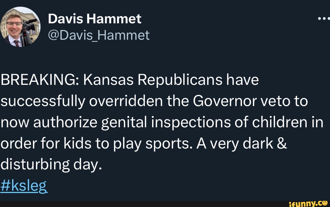
Task: Click the smiley face in ifunny logo
Action: (325, 202)
